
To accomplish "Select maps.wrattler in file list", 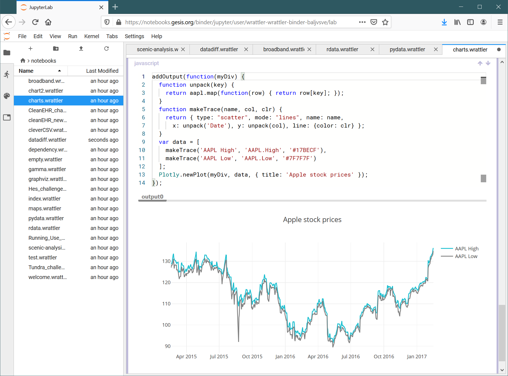I will coord(69,208).
